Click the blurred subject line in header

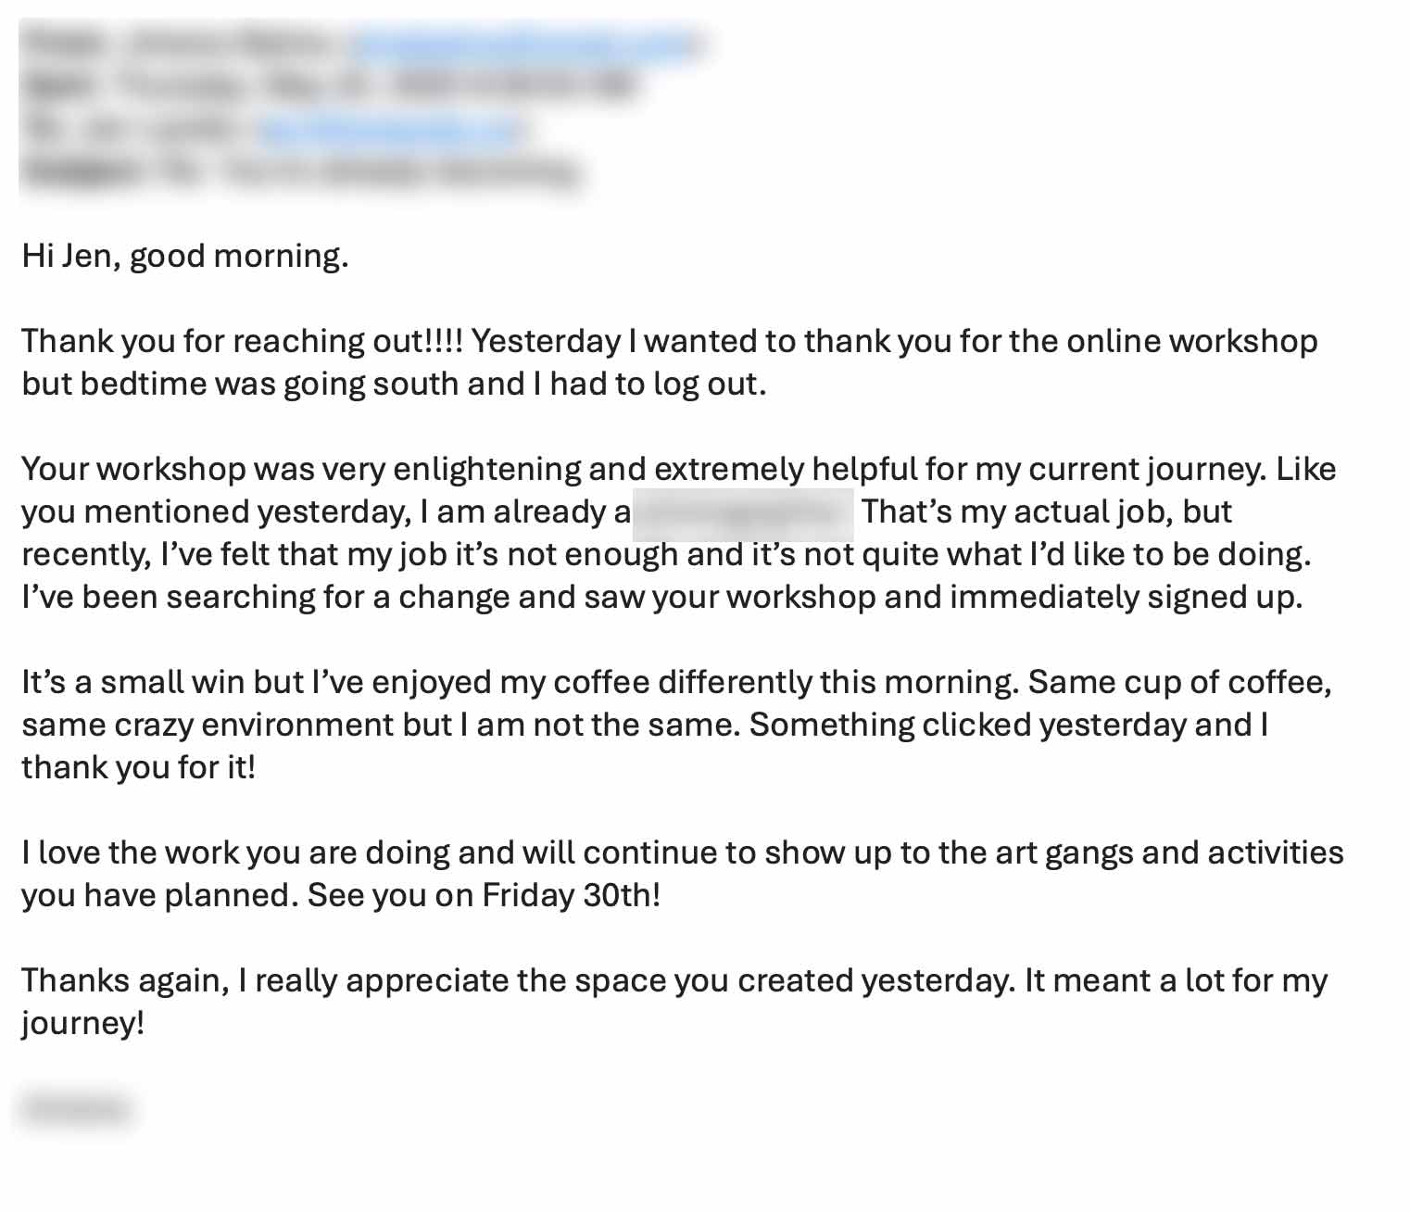click(x=306, y=172)
